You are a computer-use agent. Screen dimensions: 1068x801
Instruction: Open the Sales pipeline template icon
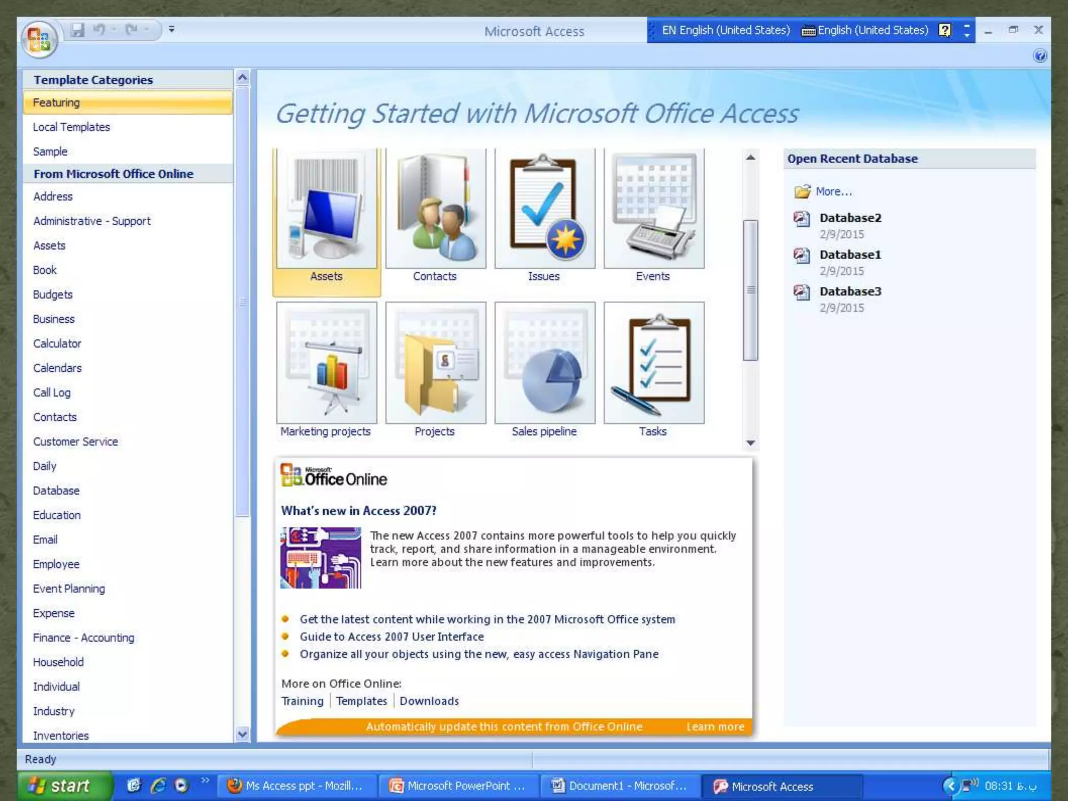click(544, 363)
